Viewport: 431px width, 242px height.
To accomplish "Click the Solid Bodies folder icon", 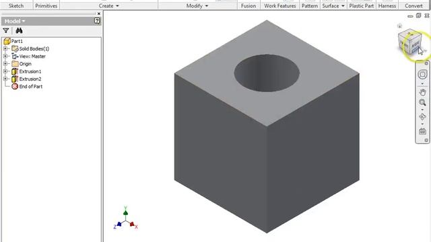I will point(15,48).
